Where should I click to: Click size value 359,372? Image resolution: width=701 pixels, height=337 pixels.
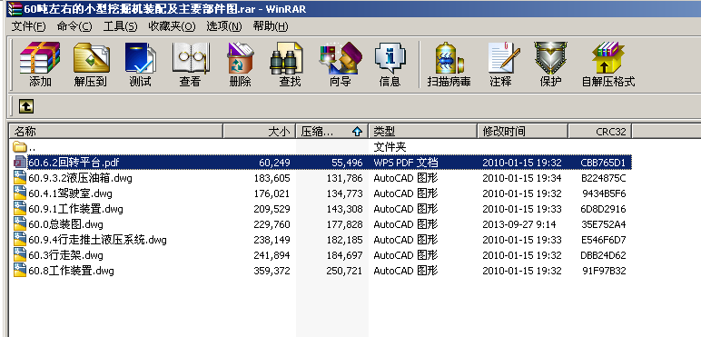(272, 271)
